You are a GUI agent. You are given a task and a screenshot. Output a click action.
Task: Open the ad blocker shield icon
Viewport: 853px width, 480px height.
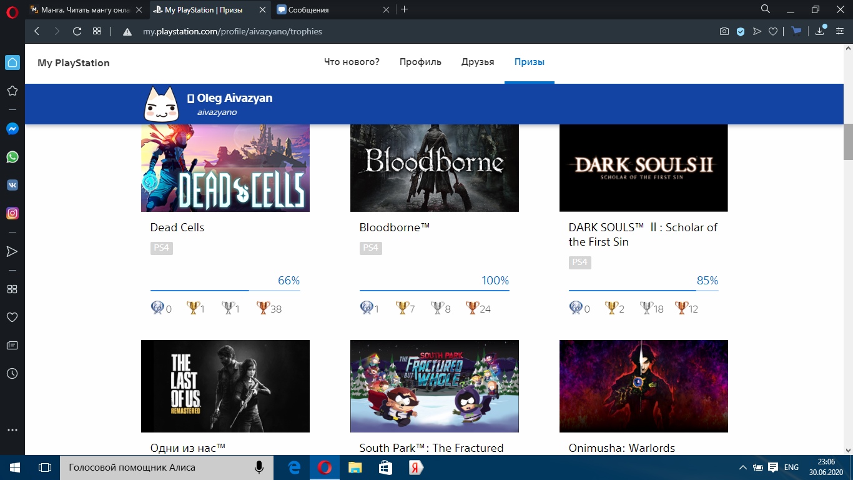coord(741,31)
